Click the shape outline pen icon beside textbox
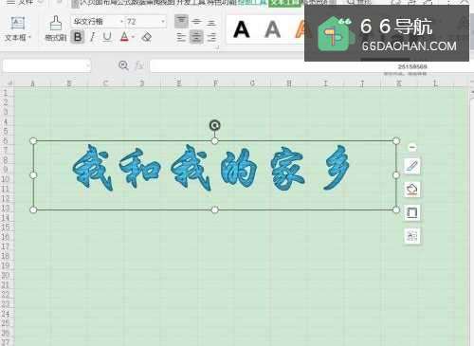Image resolution: width=474 pixels, height=346 pixels. click(x=412, y=166)
